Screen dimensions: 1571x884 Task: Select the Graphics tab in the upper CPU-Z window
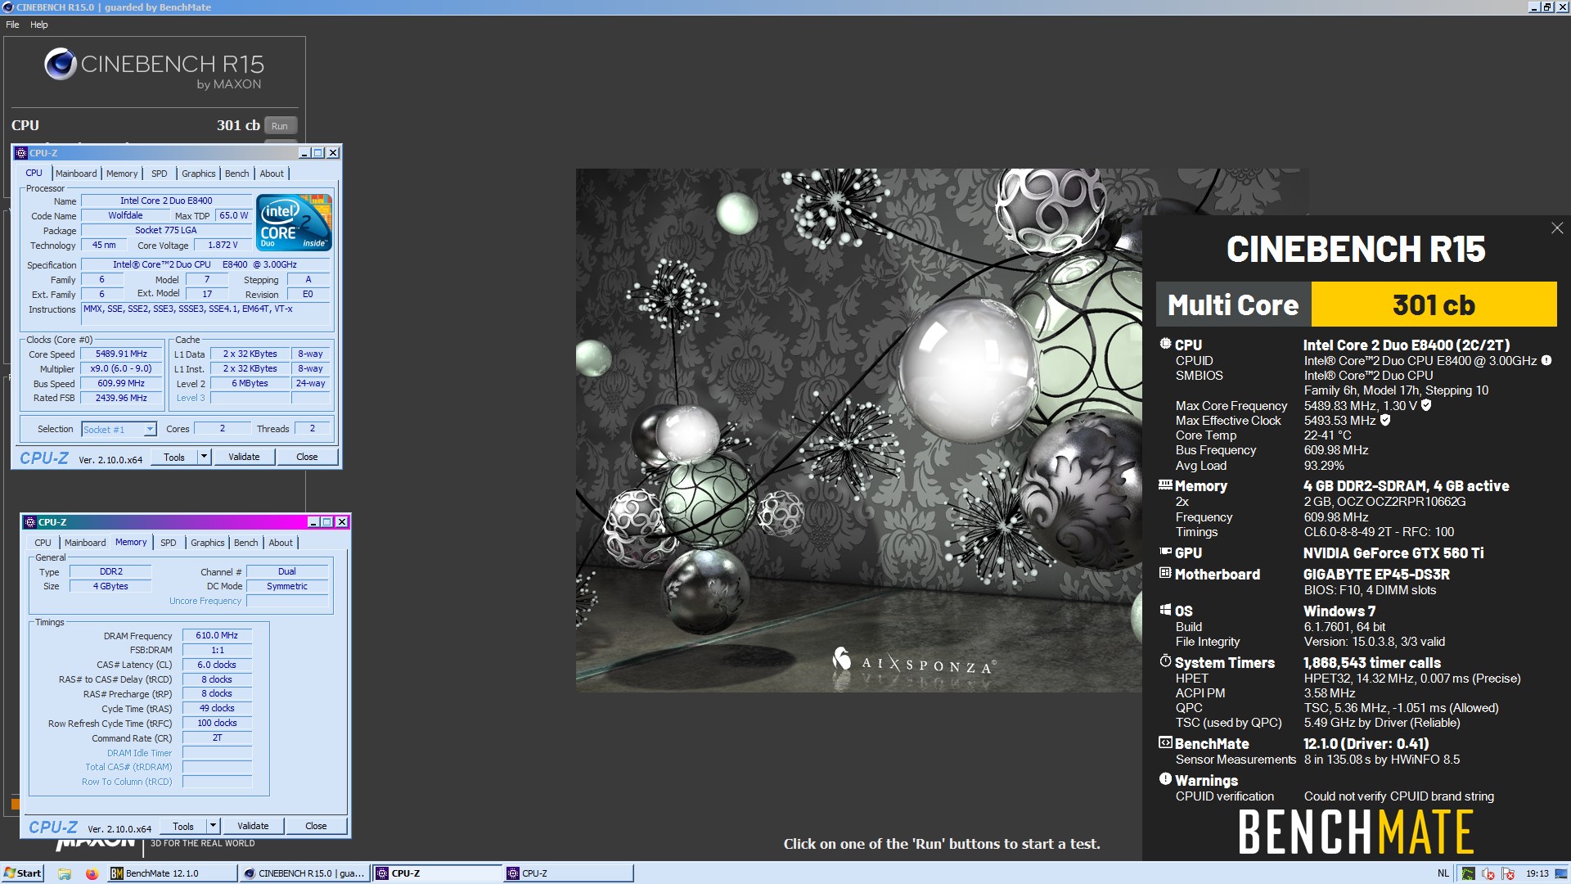(x=199, y=174)
